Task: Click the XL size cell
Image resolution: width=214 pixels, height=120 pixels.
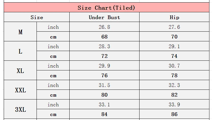Action: point(20,70)
